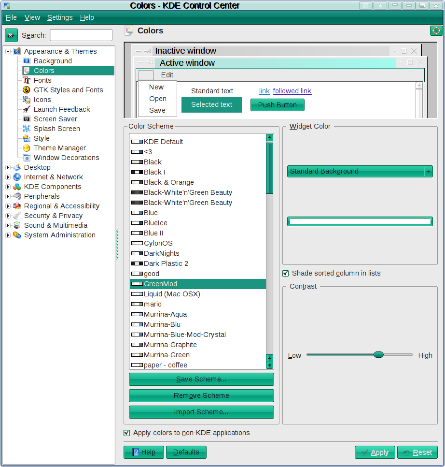This screenshot has width=445, height=467.
Task: Open the Settings menu
Action: click(x=60, y=17)
